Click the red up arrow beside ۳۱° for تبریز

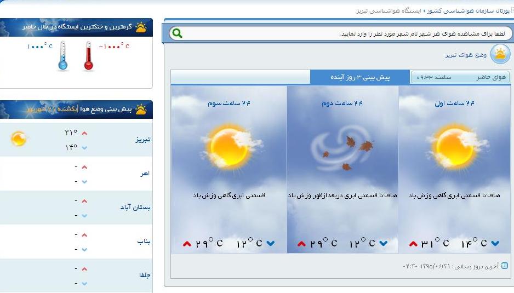click(x=84, y=133)
